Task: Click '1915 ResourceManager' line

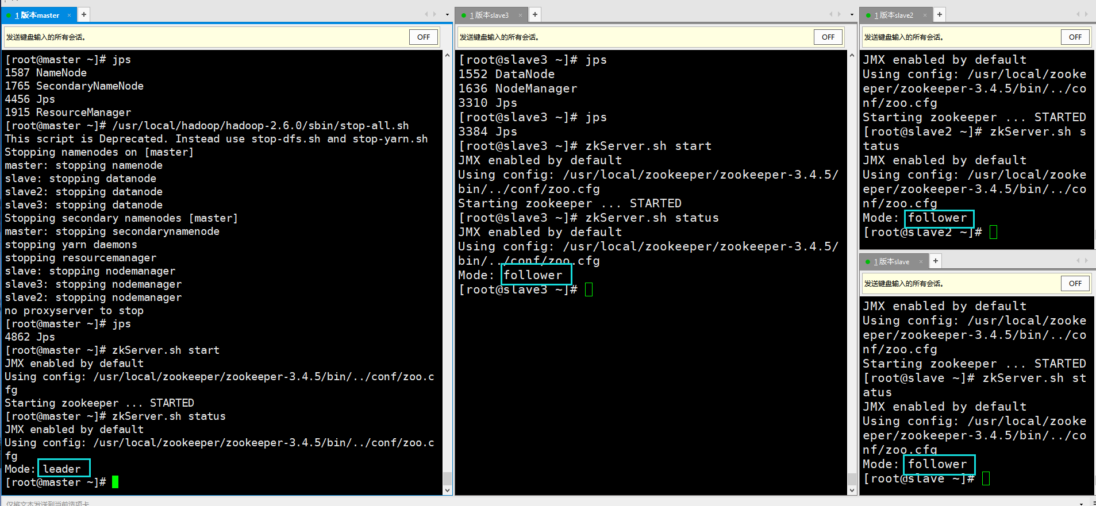Action: click(68, 113)
